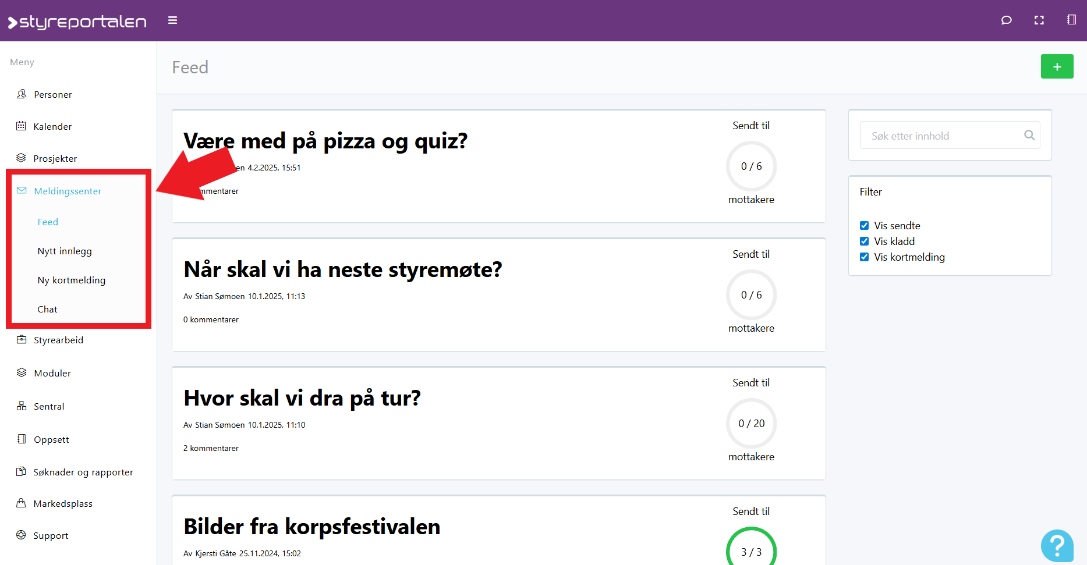The height and width of the screenshot is (565, 1087).
Task: Click the blue help question mark icon
Action: click(1057, 545)
